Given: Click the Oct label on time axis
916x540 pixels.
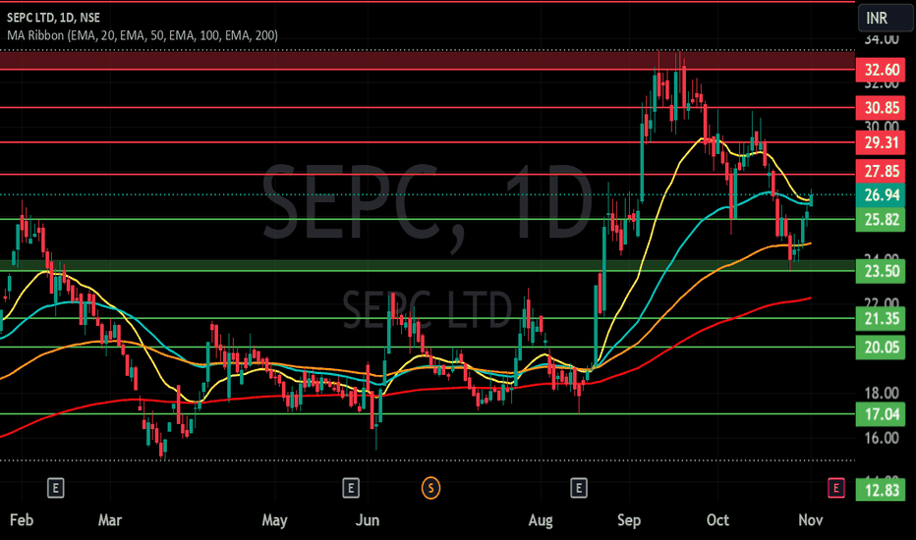Looking at the screenshot, I should point(717,519).
